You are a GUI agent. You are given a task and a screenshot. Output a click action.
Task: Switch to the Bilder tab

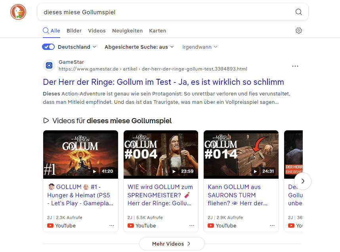click(74, 31)
